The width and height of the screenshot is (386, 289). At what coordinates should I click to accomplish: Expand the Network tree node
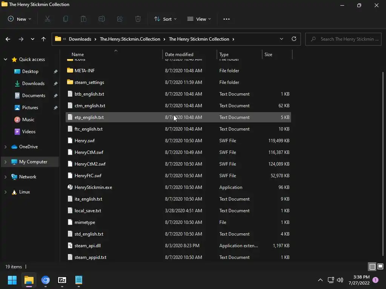[x=5, y=177]
